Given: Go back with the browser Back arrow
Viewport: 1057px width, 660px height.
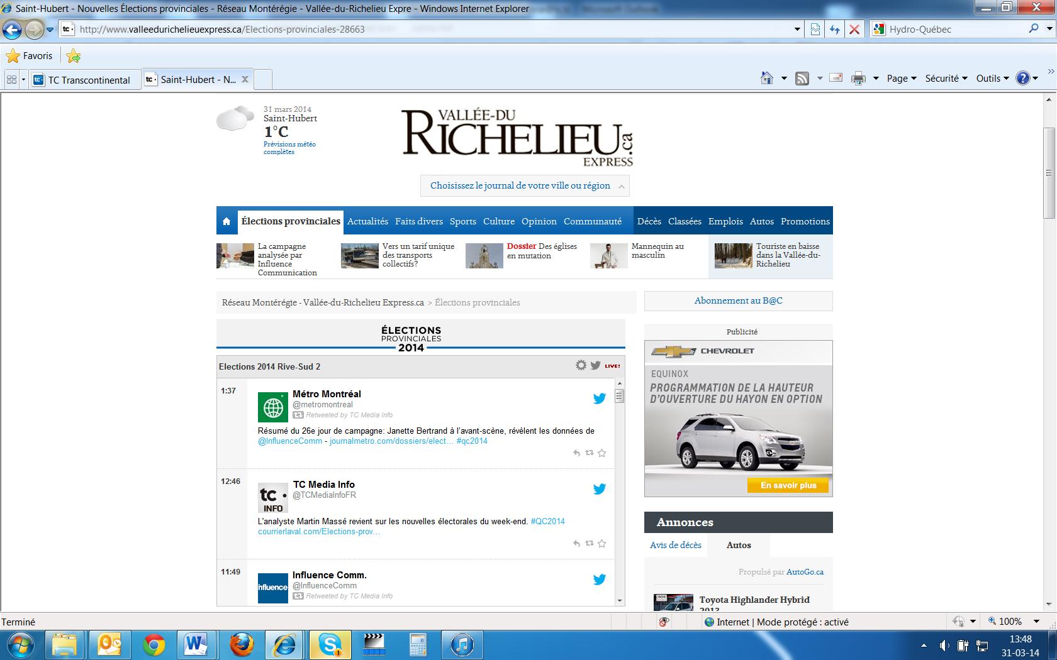Looking at the screenshot, I should click(x=12, y=30).
